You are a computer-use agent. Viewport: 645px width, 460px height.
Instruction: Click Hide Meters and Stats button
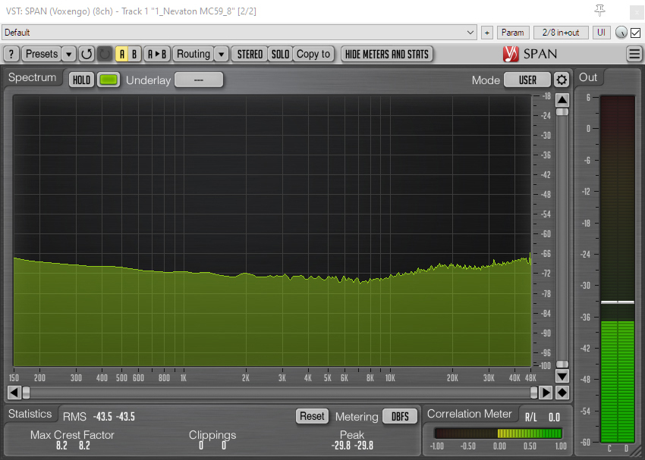[387, 55]
